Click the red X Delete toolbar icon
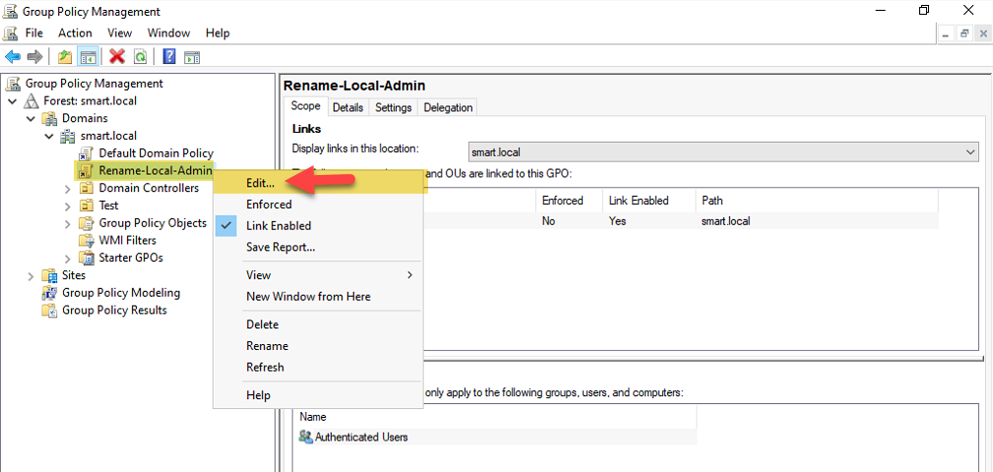The image size is (993, 472). coord(117,57)
